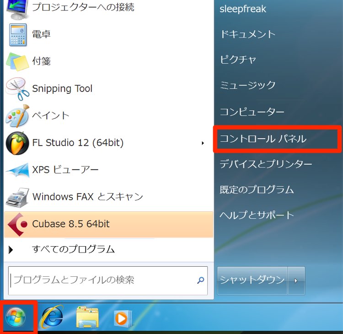The height and width of the screenshot is (334, 343).
Task: Open the XPS Viewer paper plane icon
Action: coord(17,170)
